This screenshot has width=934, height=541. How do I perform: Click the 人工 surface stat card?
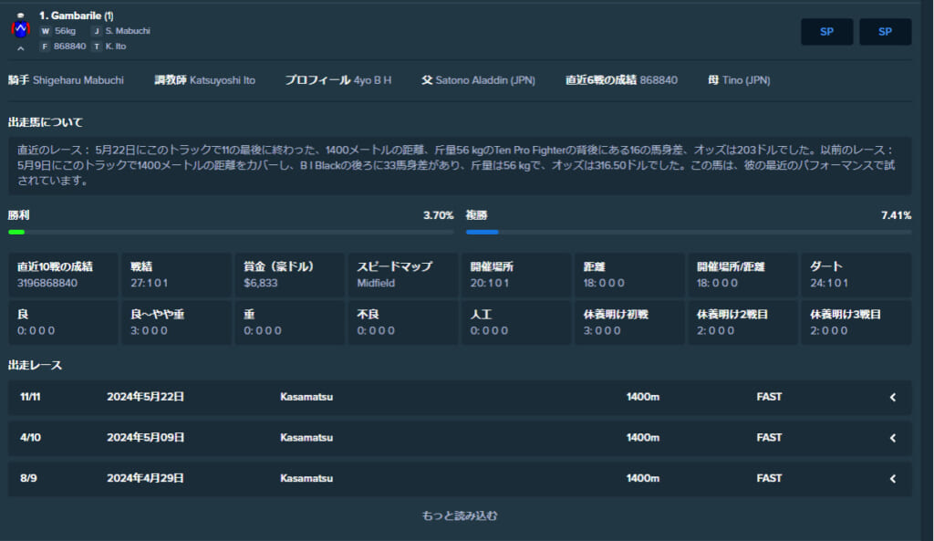click(516, 322)
